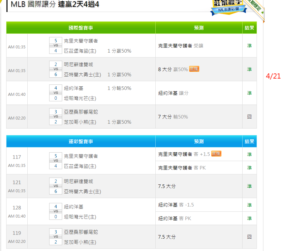Screen dimensions: 295x251
Task: Select the page title MLB 國際讓分 連贏2天4過4
Action: pyautogui.click(x=55, y=4)
